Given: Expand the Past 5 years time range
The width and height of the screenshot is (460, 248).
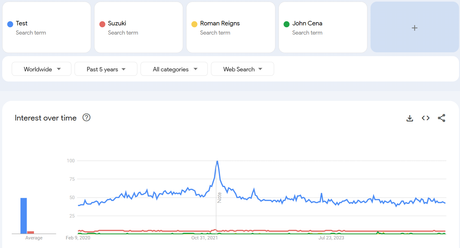Looking at the screenshot, I should tap(106, 69).
